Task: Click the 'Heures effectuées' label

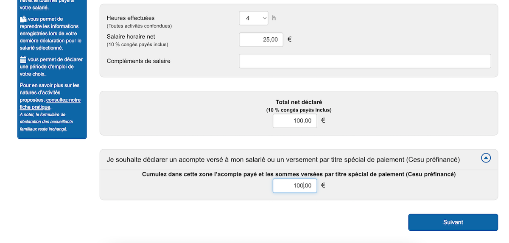Action: (131, 18)
